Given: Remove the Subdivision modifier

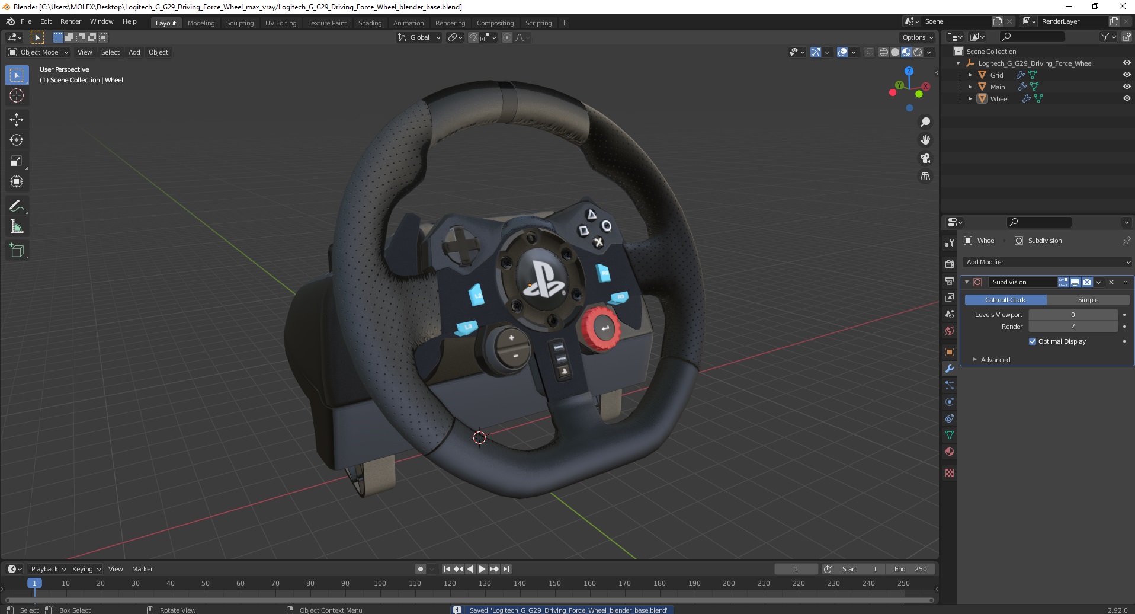Looking at the screenshot, I should (x=1111, y=282).
